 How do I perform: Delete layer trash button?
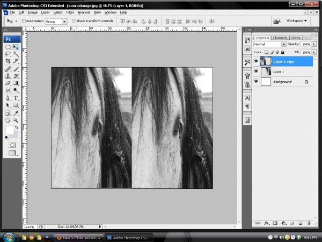[x=309, y=223]
